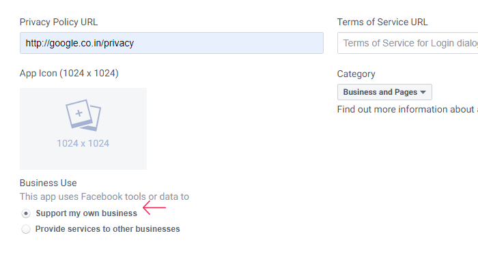Click the Terms of Service URL label
Image resolution: width=478 pixels, height=255 pixels.
point(382,22)
